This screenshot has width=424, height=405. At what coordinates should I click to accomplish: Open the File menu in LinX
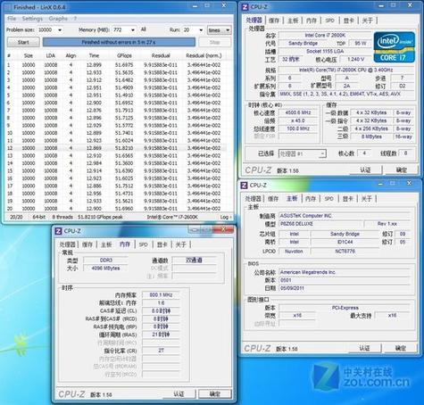pos(12,19)
